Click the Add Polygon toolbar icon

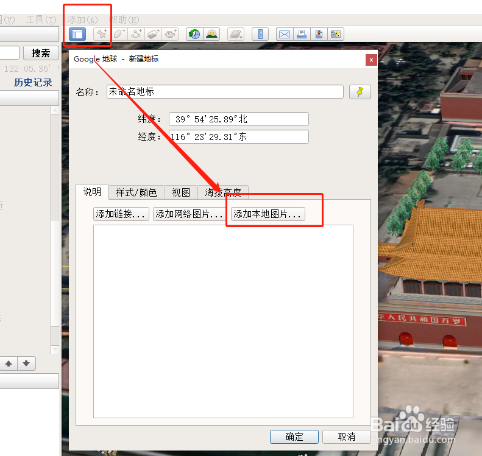pos(119,34)
